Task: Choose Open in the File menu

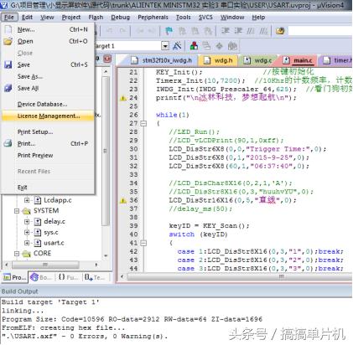Action: (48, 41)
